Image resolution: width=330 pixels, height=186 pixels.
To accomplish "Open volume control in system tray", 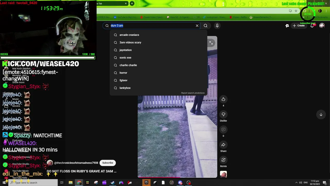I will coord(301,183).
